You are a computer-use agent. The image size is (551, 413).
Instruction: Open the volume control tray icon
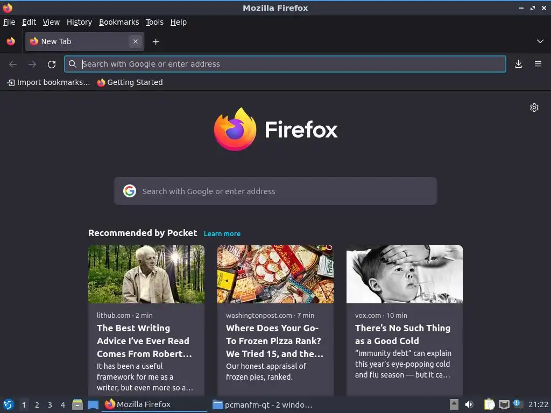(x=469, y=404)
